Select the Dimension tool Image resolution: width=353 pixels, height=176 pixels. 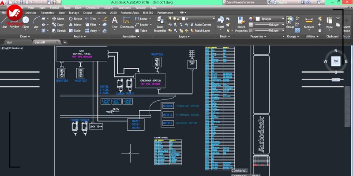(x=127, y=23)
